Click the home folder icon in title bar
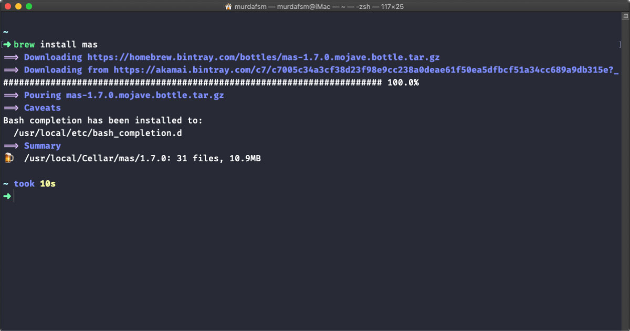This screenshot has width=630, height=331. point(228,6)
